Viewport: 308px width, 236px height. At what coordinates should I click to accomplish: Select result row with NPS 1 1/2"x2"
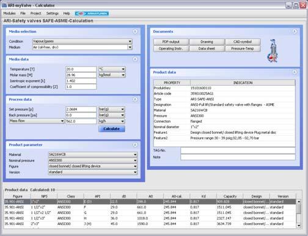click(x=150, y=207)
